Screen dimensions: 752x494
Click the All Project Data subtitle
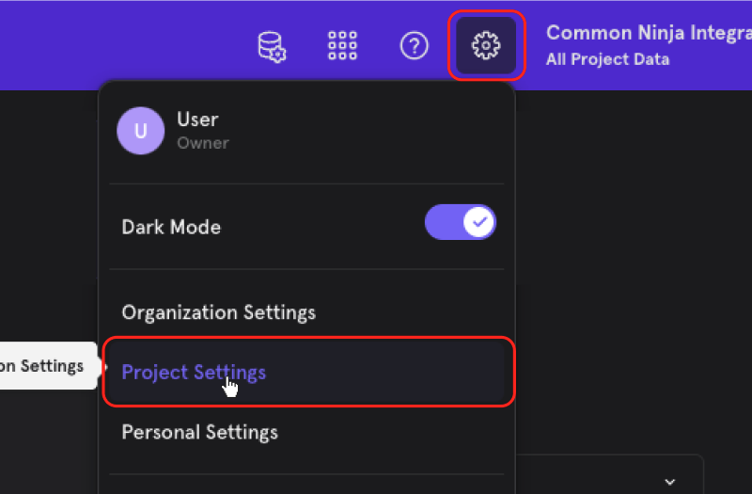[607, 59]
